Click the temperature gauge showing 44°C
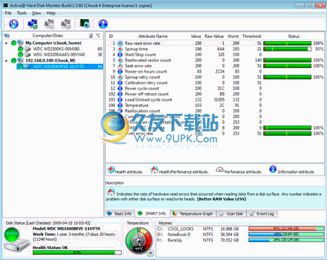Viewport: 327px width, 260px height. tap(139, 241)
